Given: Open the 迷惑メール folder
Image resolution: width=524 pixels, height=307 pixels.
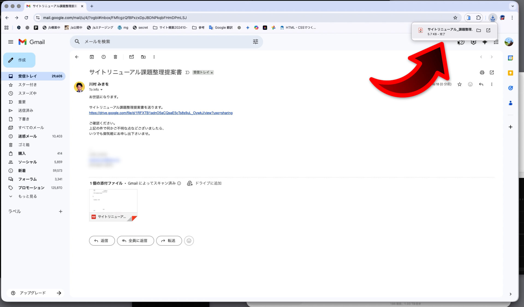Looking at the screenshot, I should tap(28, 136).
